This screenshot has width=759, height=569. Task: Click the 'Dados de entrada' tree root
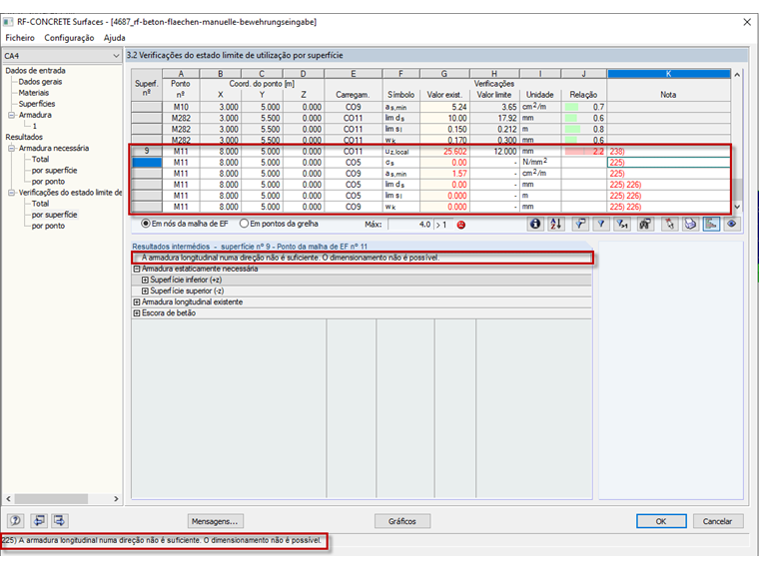point(35,71)
